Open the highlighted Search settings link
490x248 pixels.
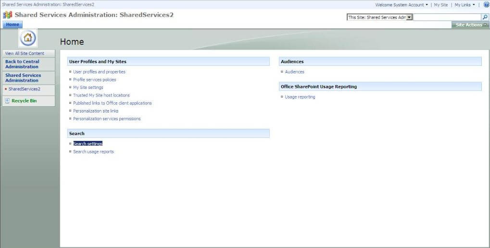tap(88, 144)
